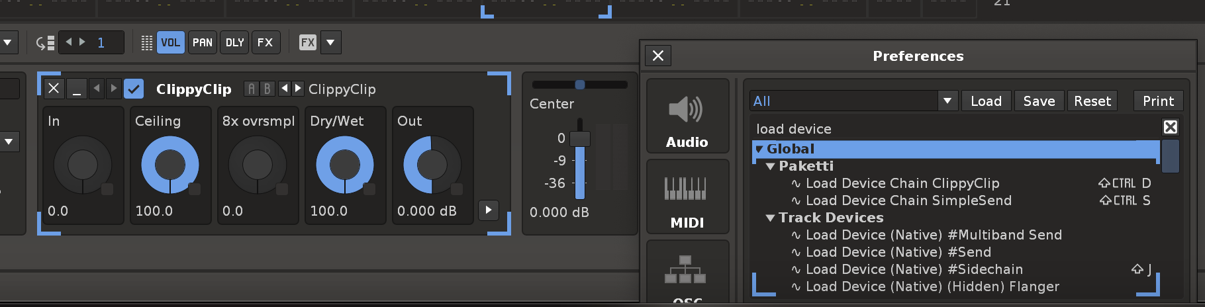Click the next preset arrow for ClippyClip
Screen dimensions: 1205x307
coord(298,89)
